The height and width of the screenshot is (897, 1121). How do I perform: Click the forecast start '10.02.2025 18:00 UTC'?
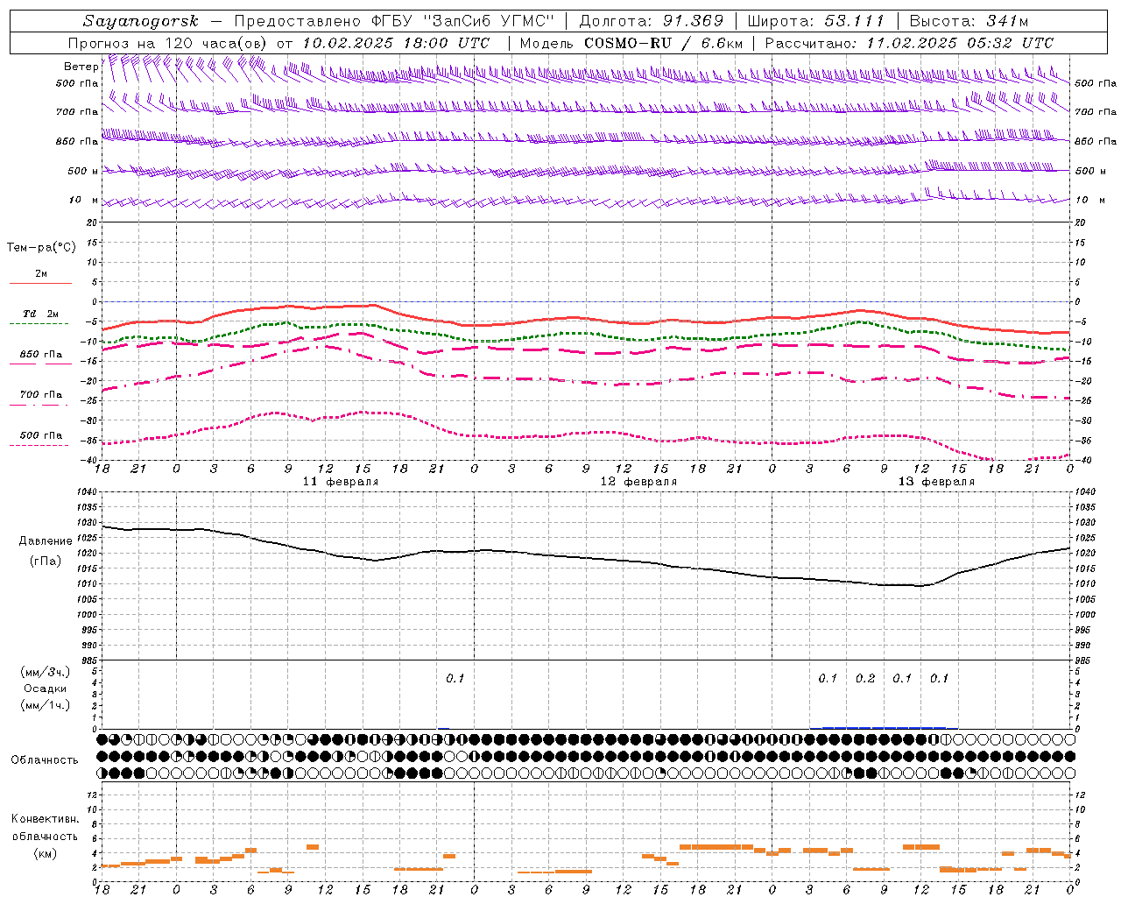pos(396,43)
